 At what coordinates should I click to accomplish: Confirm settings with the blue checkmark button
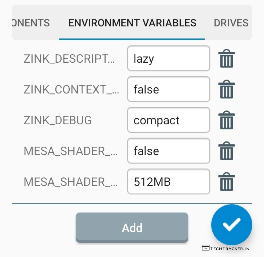[x=231, y=225]
